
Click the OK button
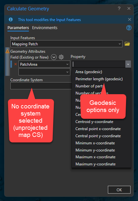(119, 190)
